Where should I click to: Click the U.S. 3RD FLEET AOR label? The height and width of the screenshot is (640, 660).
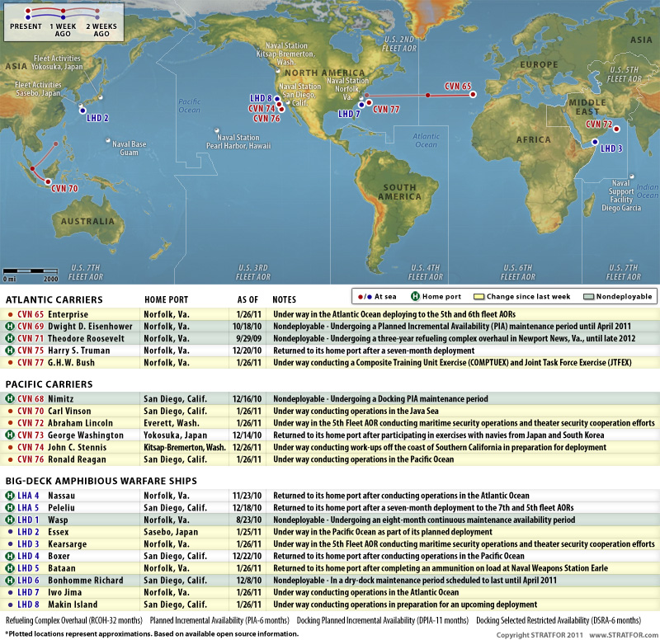253,272
